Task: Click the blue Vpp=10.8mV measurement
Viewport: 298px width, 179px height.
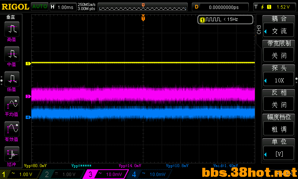Action: click(x=177, y=166)
